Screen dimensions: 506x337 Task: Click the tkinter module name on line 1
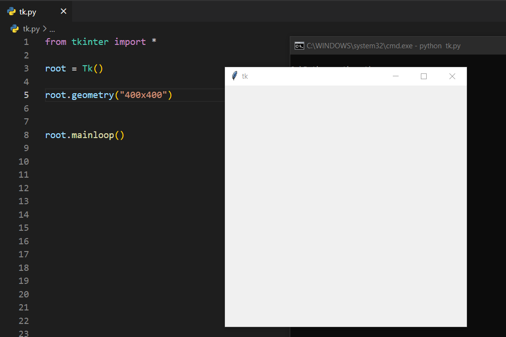point(90,42)
